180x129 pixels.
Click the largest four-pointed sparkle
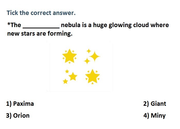tap(95, 57)
